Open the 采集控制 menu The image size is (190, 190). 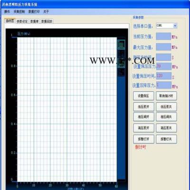(19, 11)
